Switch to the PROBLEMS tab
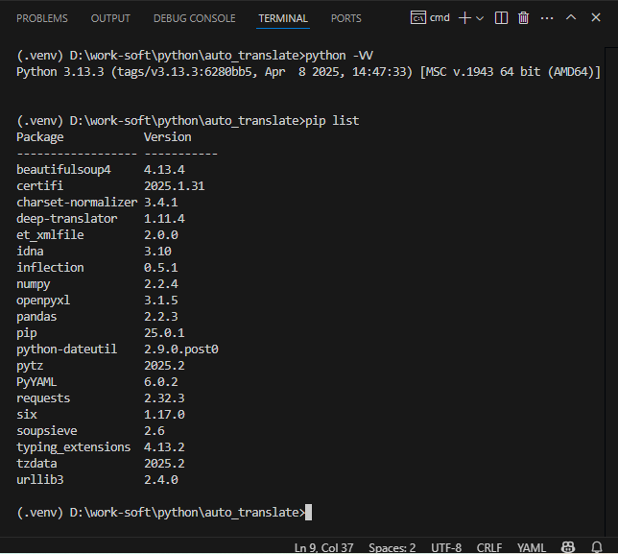 point(42,18)
